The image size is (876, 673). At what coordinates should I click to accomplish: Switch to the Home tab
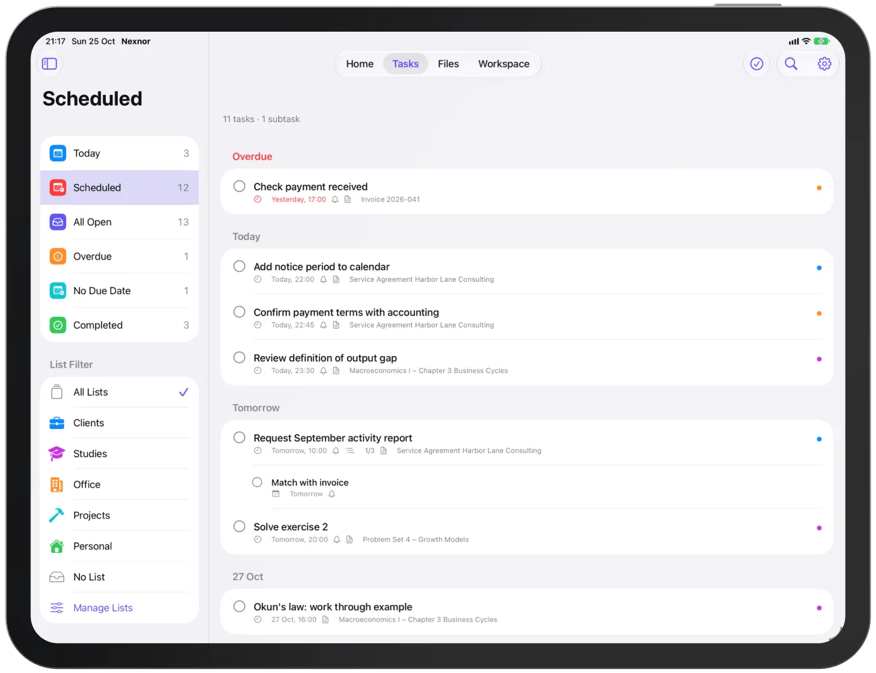click(360, 64)
